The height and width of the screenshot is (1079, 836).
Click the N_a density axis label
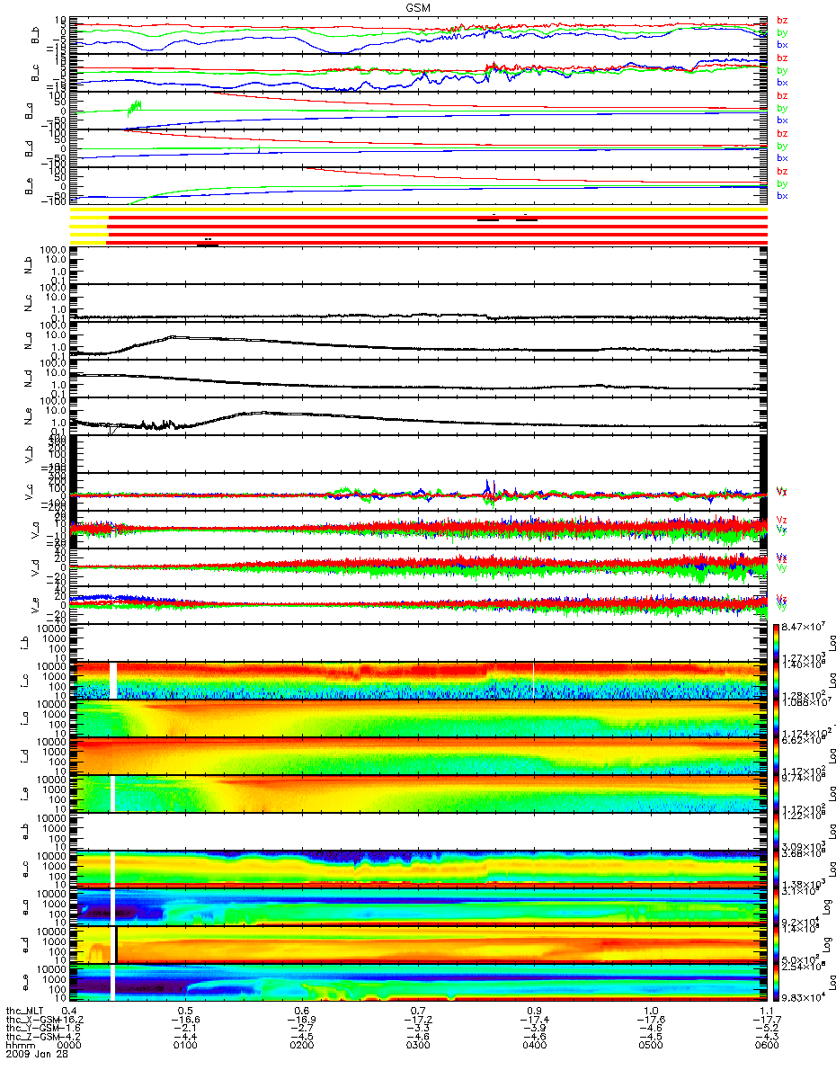pyautogui.click(x=27, y=342)
